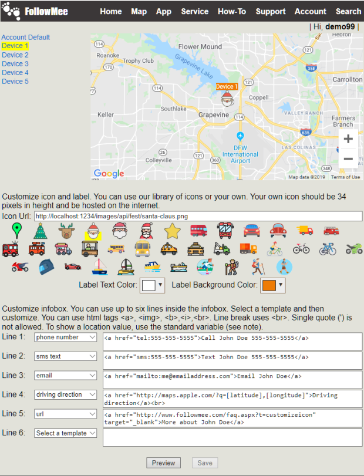364x476 pixels.
Task: Click the Santa marker on the map
Action: coord(227,99)
